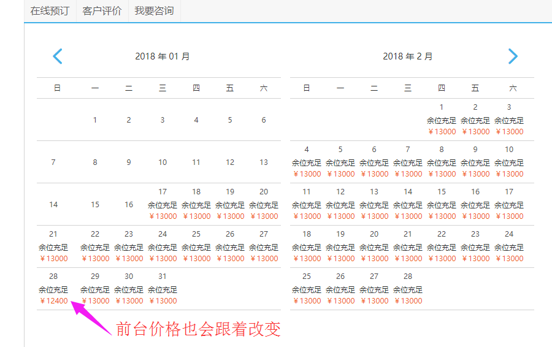Pick February 10 in the calendar
Viewport: 552px width, 347px height.
(509, 162)
